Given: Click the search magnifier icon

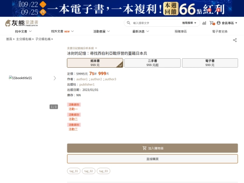Looking at the screenshot, I should tap(128, 23).
